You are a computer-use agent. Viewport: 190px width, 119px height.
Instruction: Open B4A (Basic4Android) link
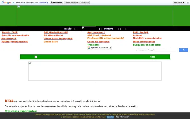pyautogui.click(x=56, y=33)
